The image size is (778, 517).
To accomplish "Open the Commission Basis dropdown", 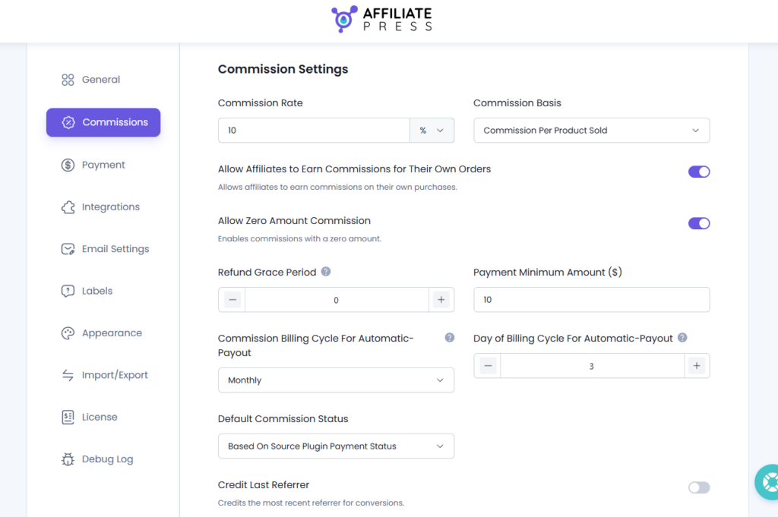I will 591,131.
